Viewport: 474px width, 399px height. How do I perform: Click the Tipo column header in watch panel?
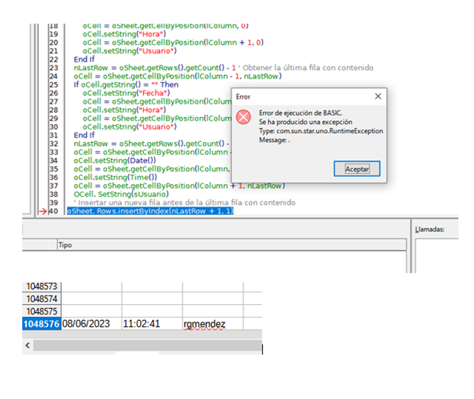pos(66,246)
